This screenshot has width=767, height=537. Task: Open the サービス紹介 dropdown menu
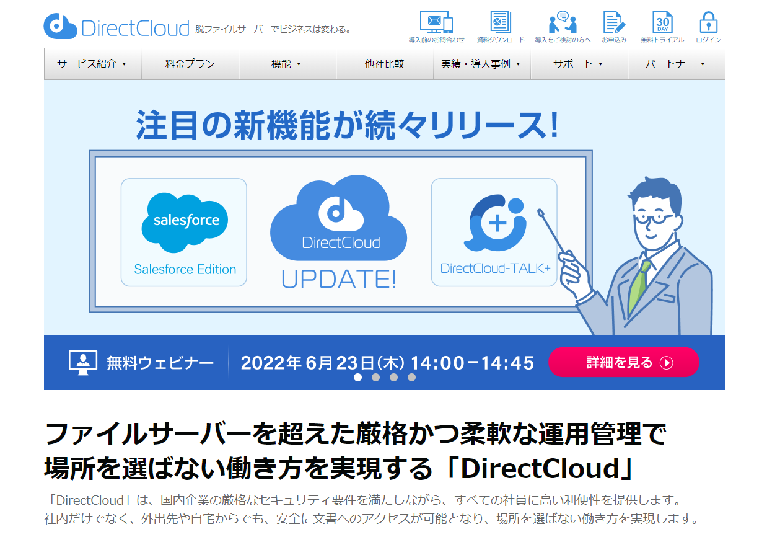(x=92, y=64)
